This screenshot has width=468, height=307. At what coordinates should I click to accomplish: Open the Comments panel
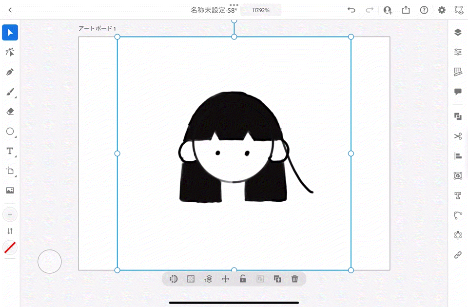(457, 92)
